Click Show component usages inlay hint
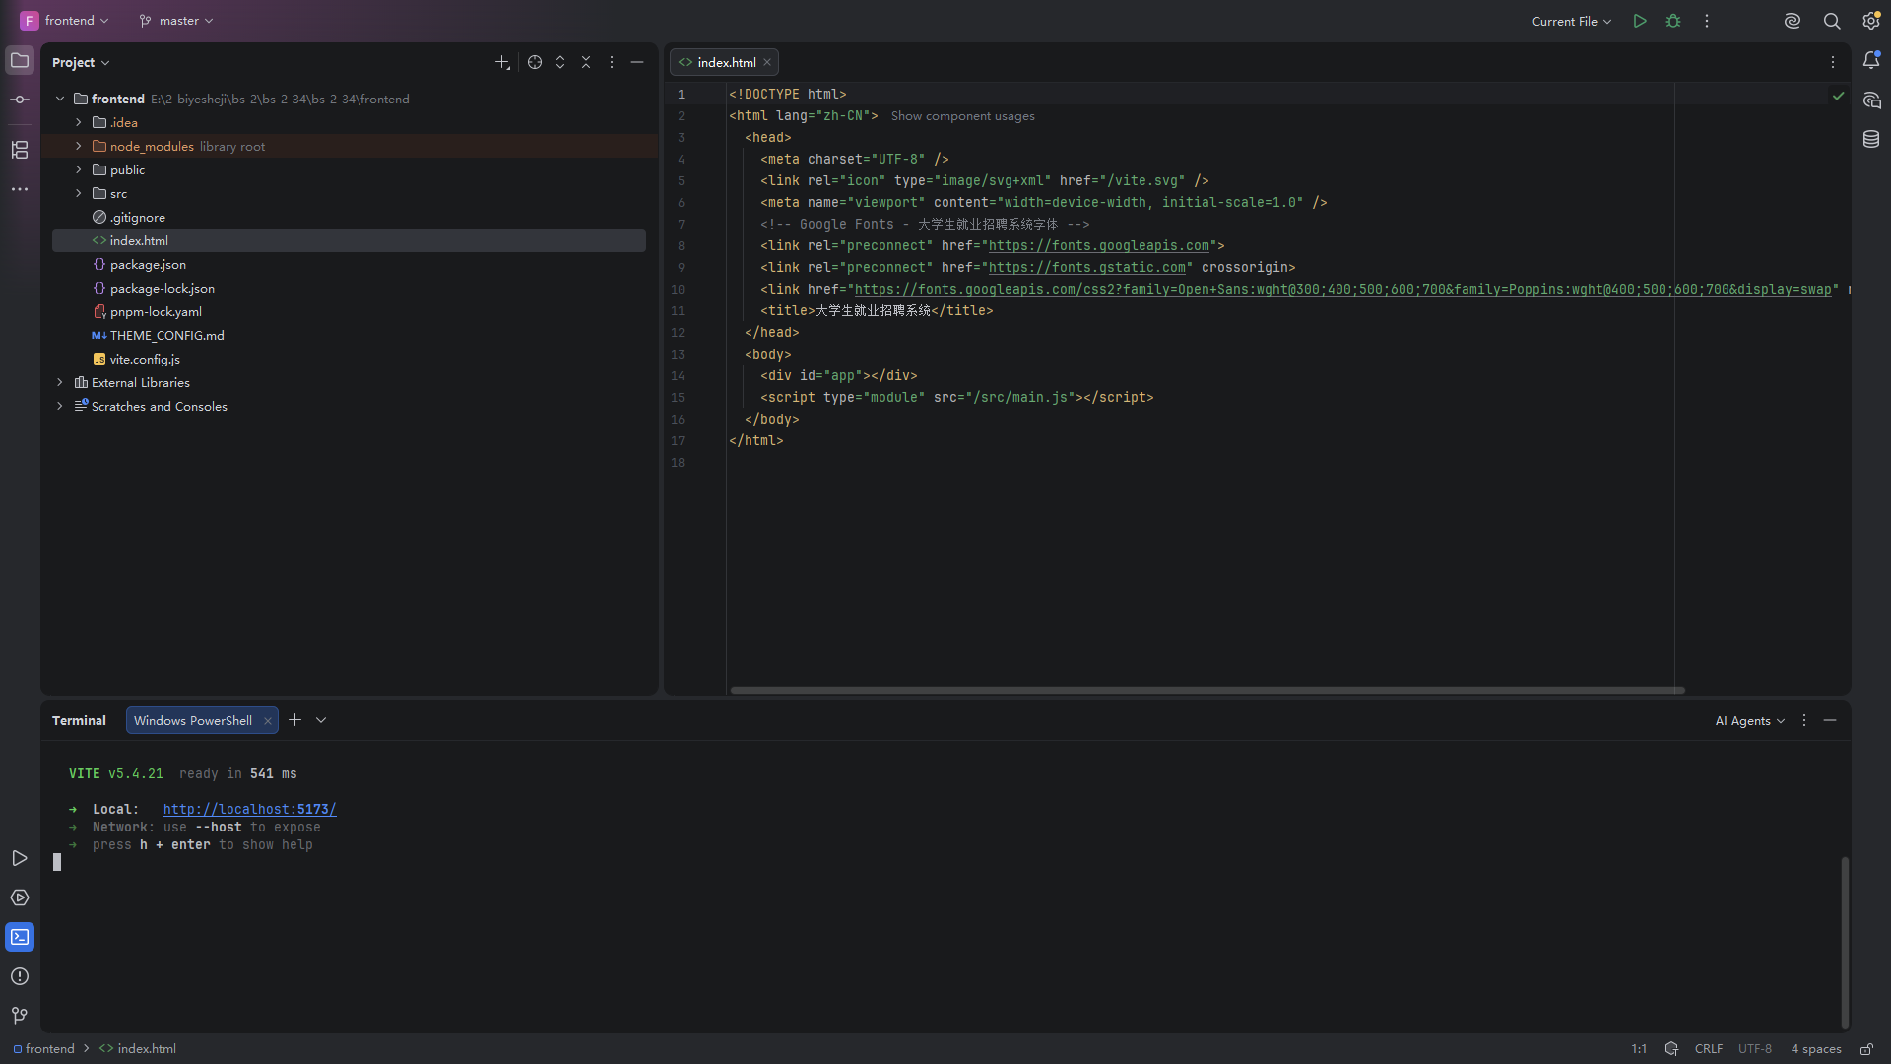 [962, 116]
